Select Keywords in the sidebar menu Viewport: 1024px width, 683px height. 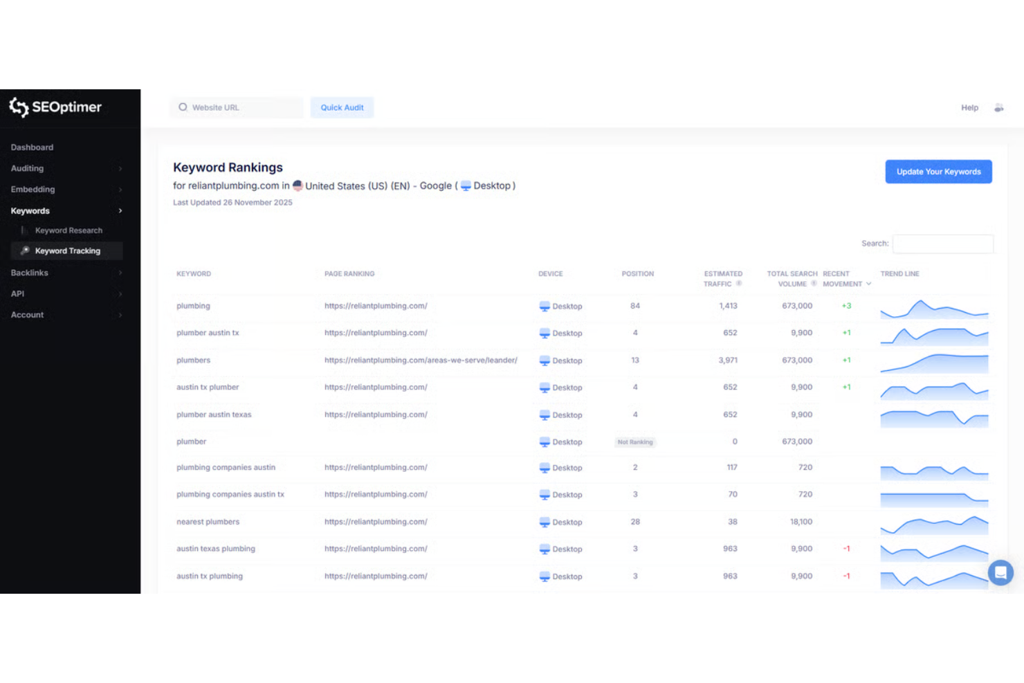coord(30,210)
